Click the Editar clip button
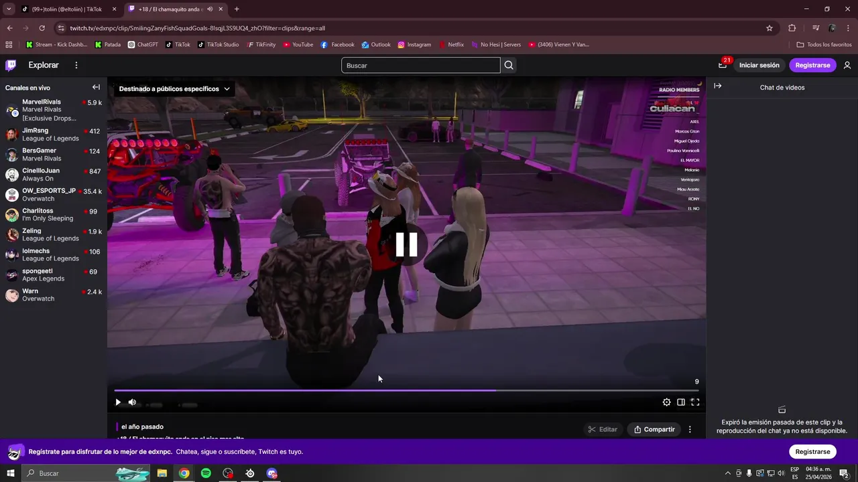858x482 pixels. tap(602, 429)
